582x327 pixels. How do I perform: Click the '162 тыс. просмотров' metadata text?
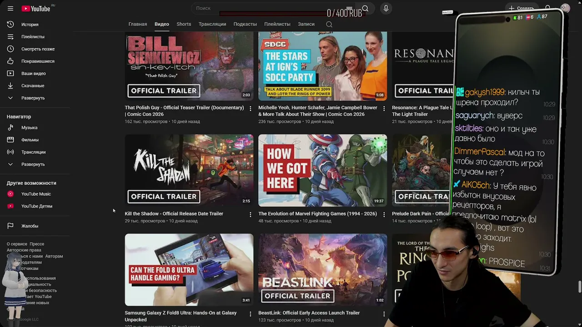(146, 122)
